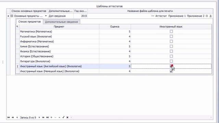Click Год око… column header

point(80,11)
